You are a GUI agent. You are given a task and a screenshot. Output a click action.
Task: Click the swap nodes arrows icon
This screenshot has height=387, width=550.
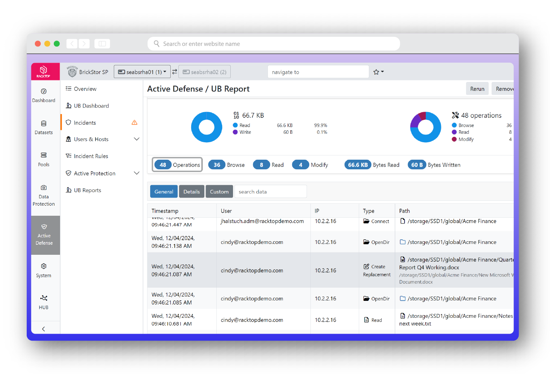(x=175, y=72)
